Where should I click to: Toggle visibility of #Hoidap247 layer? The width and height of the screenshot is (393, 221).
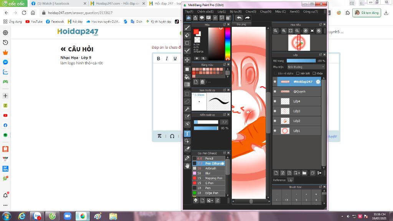click(x=275, y=82)
